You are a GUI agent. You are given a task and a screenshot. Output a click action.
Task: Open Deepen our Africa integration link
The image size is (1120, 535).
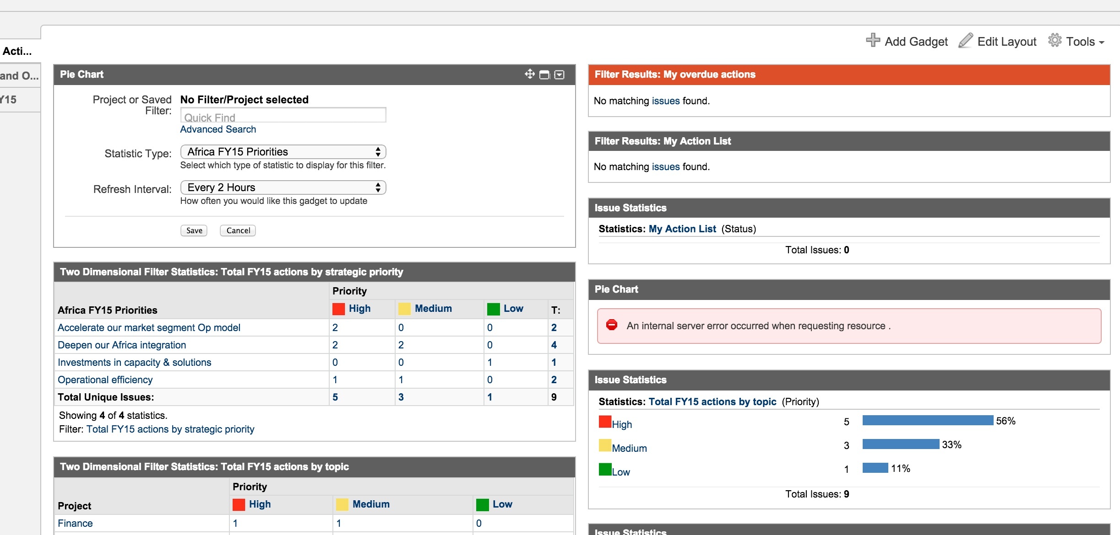coord(122,345)
